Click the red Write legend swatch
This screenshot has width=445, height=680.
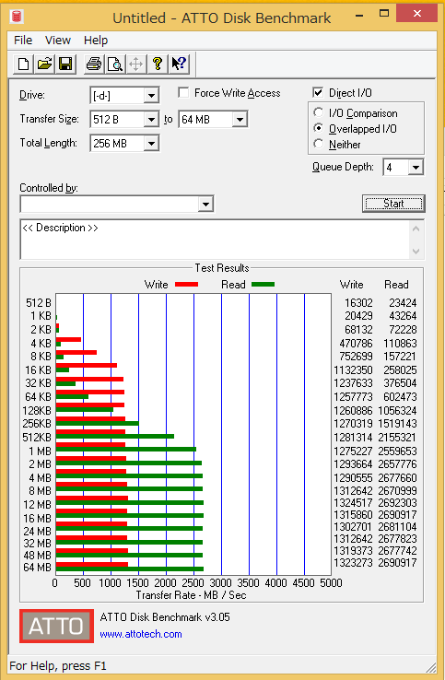coord(186,285)
